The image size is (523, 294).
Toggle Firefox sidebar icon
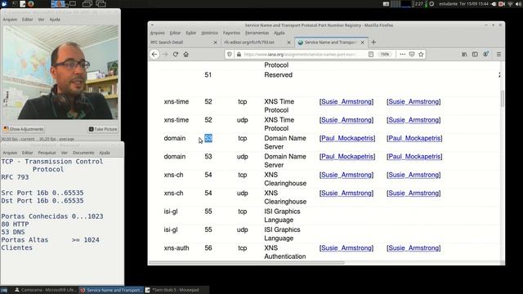475,55
